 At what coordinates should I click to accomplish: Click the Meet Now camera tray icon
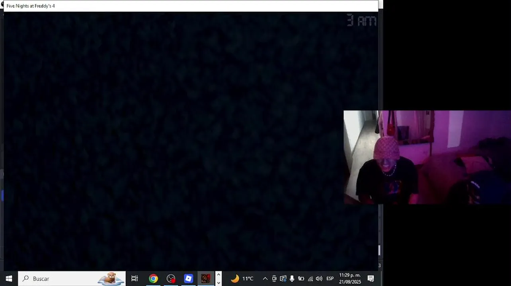coord(274,278)
